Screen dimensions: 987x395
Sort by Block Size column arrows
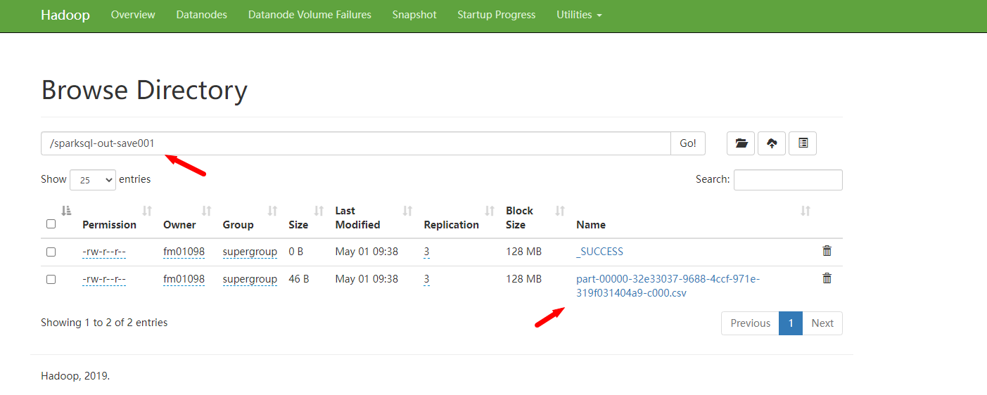(x=560, y=211)
